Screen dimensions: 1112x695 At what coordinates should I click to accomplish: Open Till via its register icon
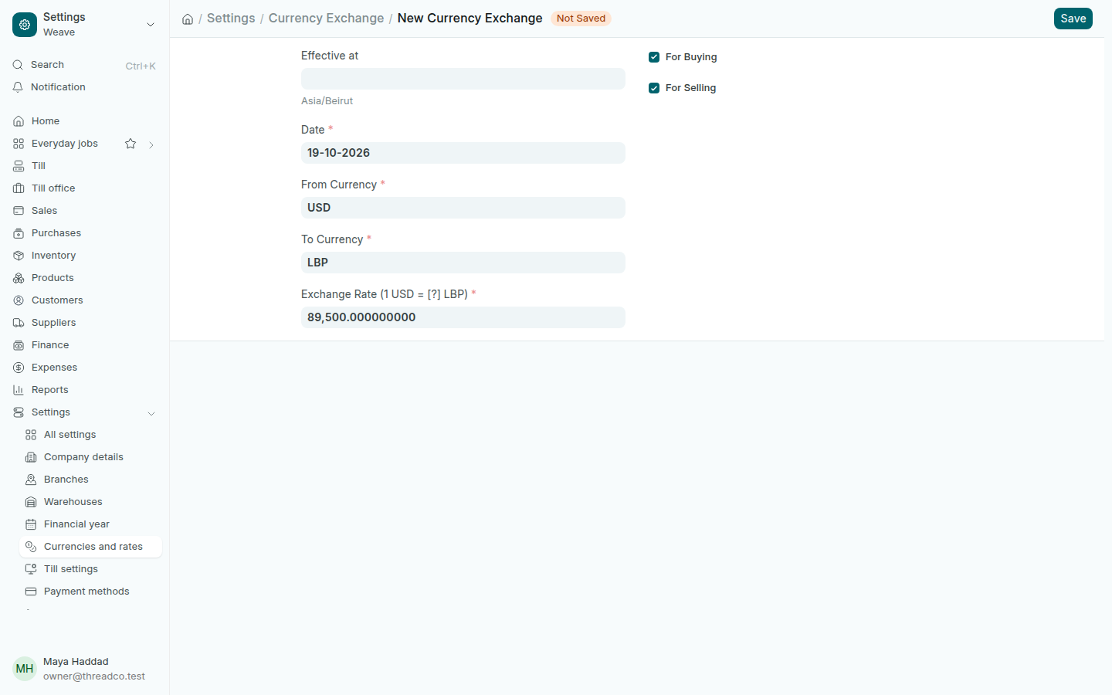[19, 166]
